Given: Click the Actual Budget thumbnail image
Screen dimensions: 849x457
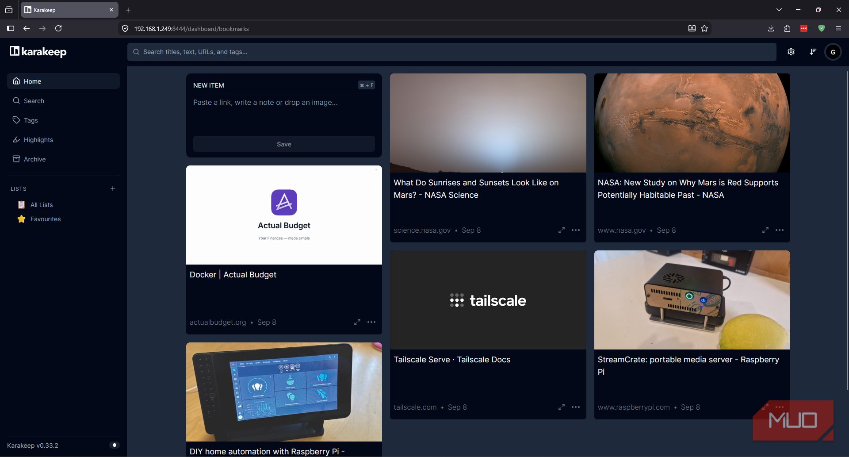Looking at the screenshot, I should coord(284,215).
